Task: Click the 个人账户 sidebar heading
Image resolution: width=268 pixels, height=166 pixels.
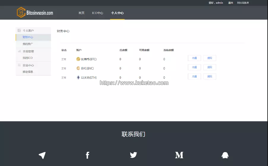Action: tap(28, 31)
